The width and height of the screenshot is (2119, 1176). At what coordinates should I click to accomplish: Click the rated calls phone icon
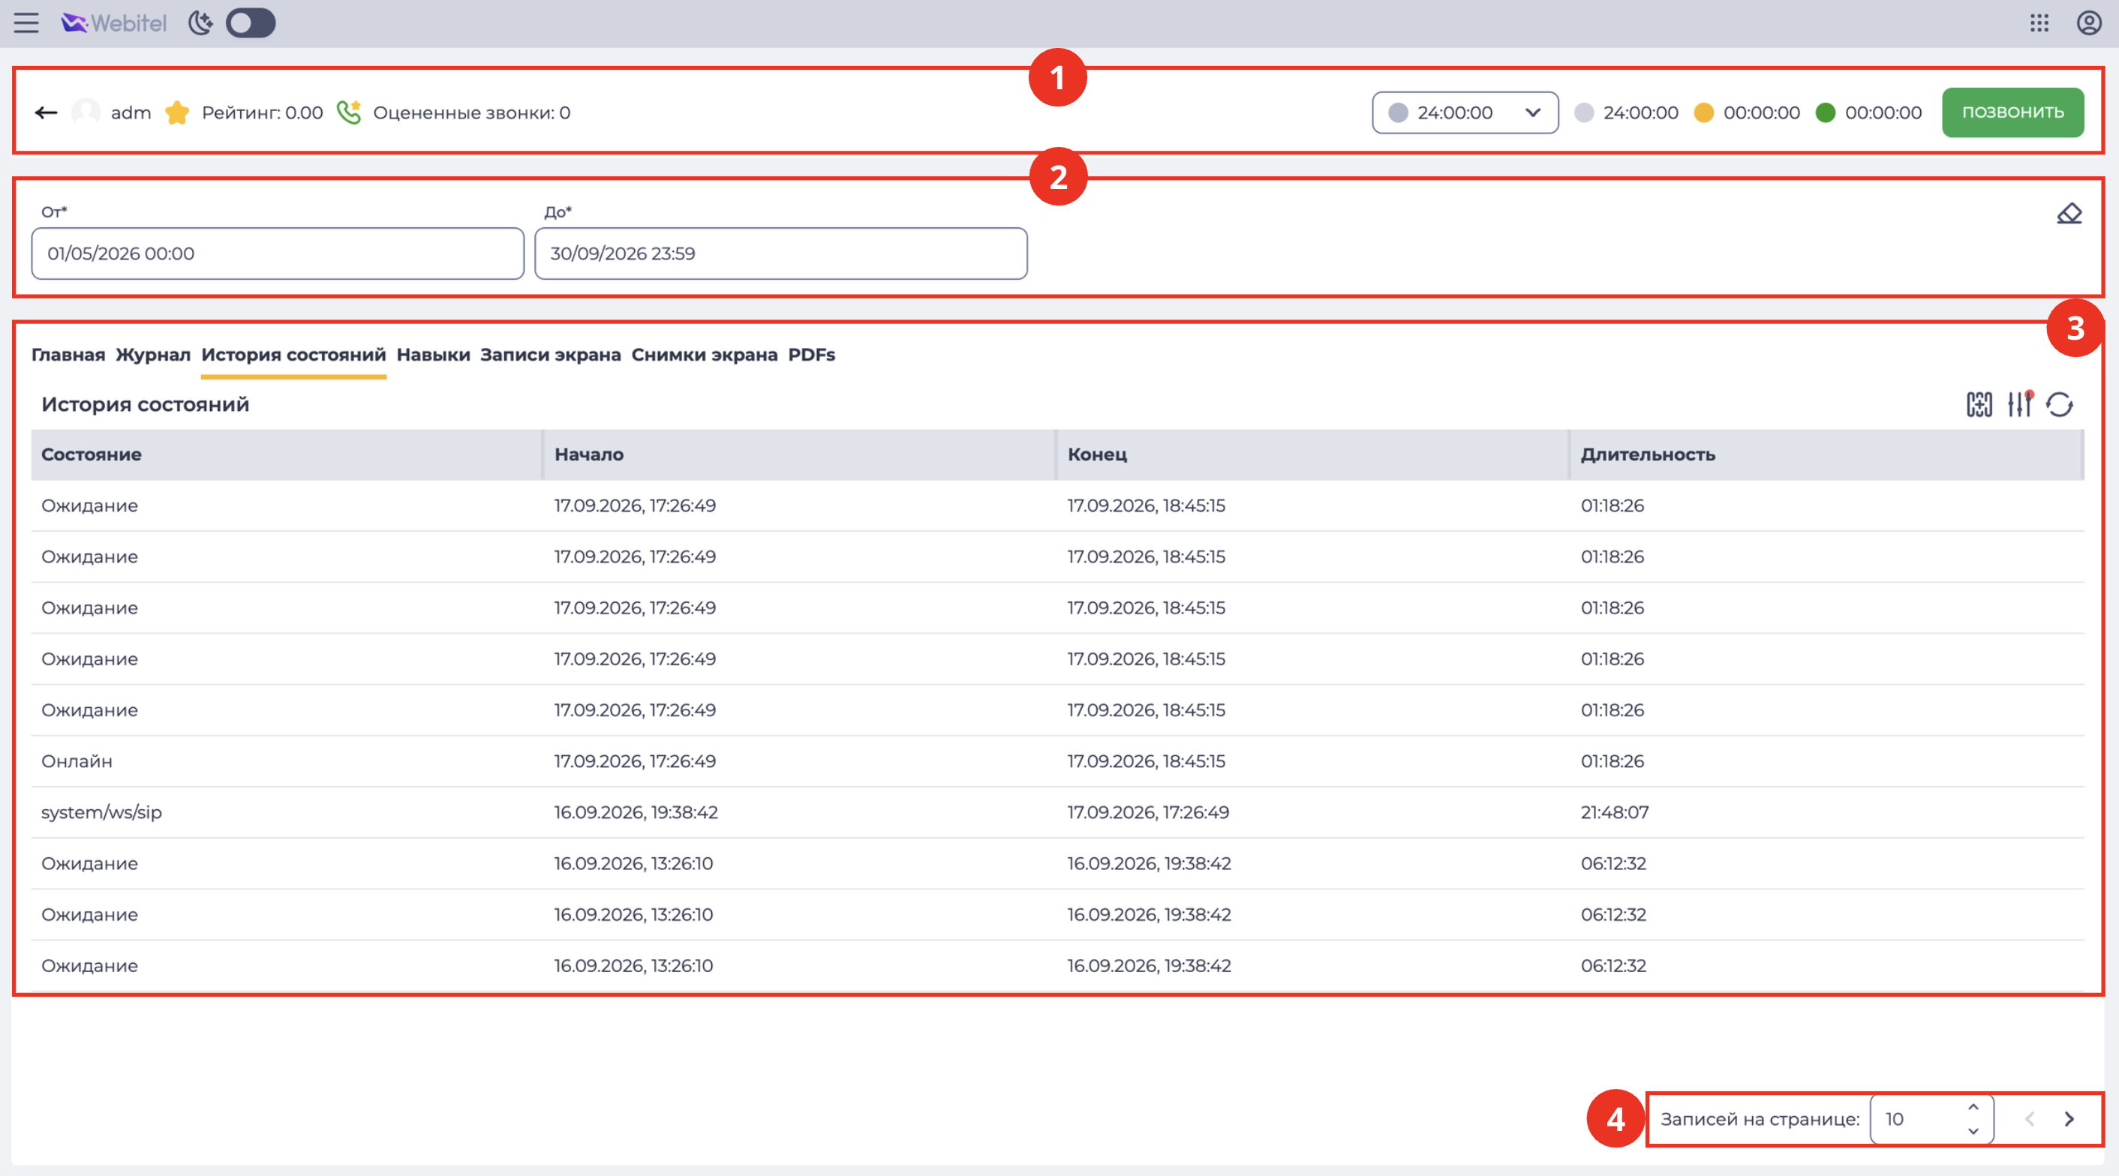349,112
